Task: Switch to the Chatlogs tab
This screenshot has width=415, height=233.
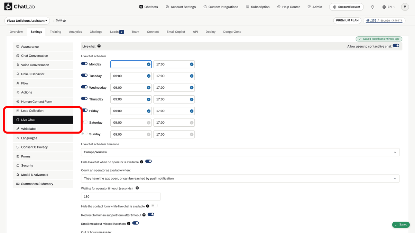Action: (96, 32)
